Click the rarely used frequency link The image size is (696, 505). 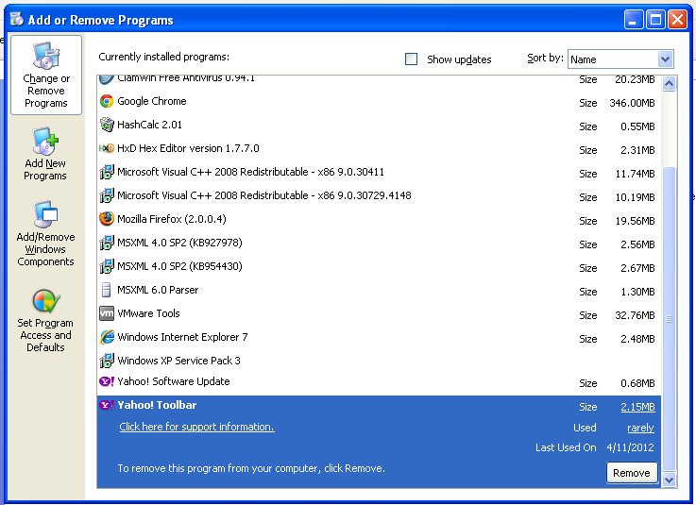tap(640, 428)
